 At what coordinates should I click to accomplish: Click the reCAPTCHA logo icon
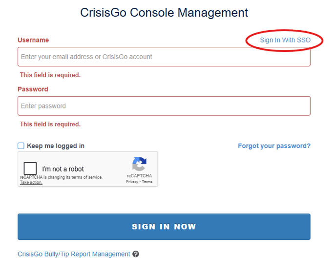(x=139, y=164)
